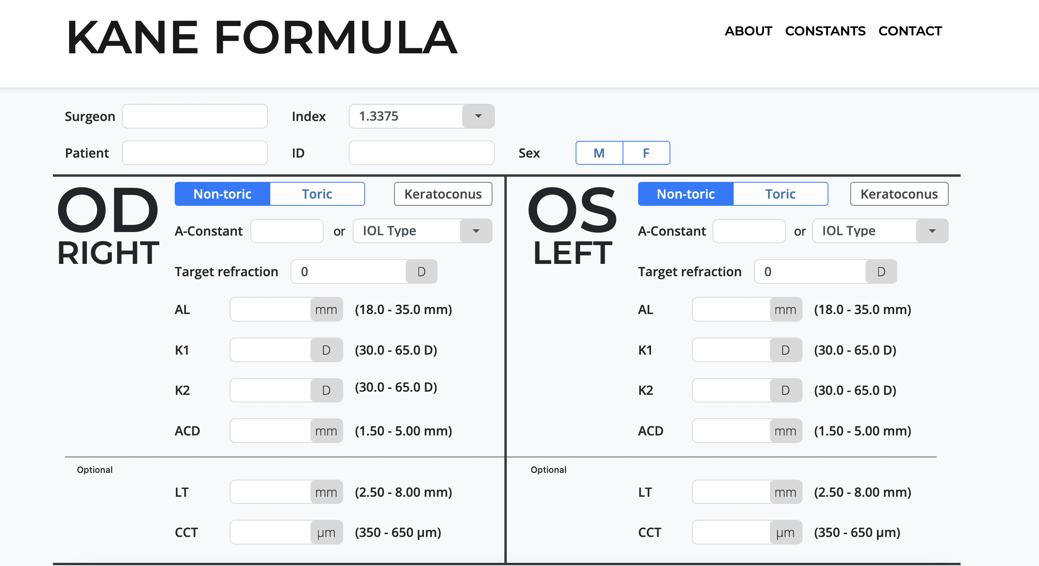Focus the OS Target refraction field

810,271
